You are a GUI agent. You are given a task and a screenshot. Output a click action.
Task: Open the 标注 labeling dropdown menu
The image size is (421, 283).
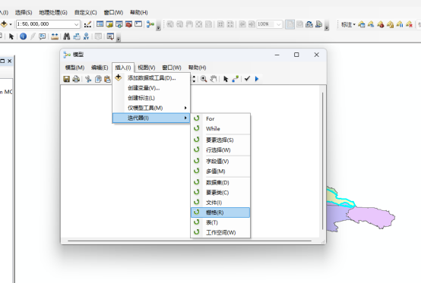348,24
